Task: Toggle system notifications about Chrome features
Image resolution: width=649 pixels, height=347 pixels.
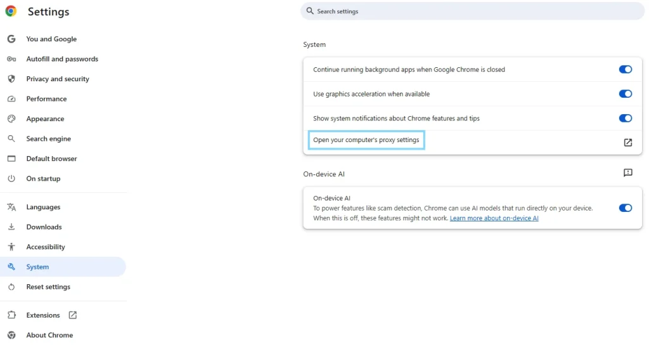Action: [626, 119]
